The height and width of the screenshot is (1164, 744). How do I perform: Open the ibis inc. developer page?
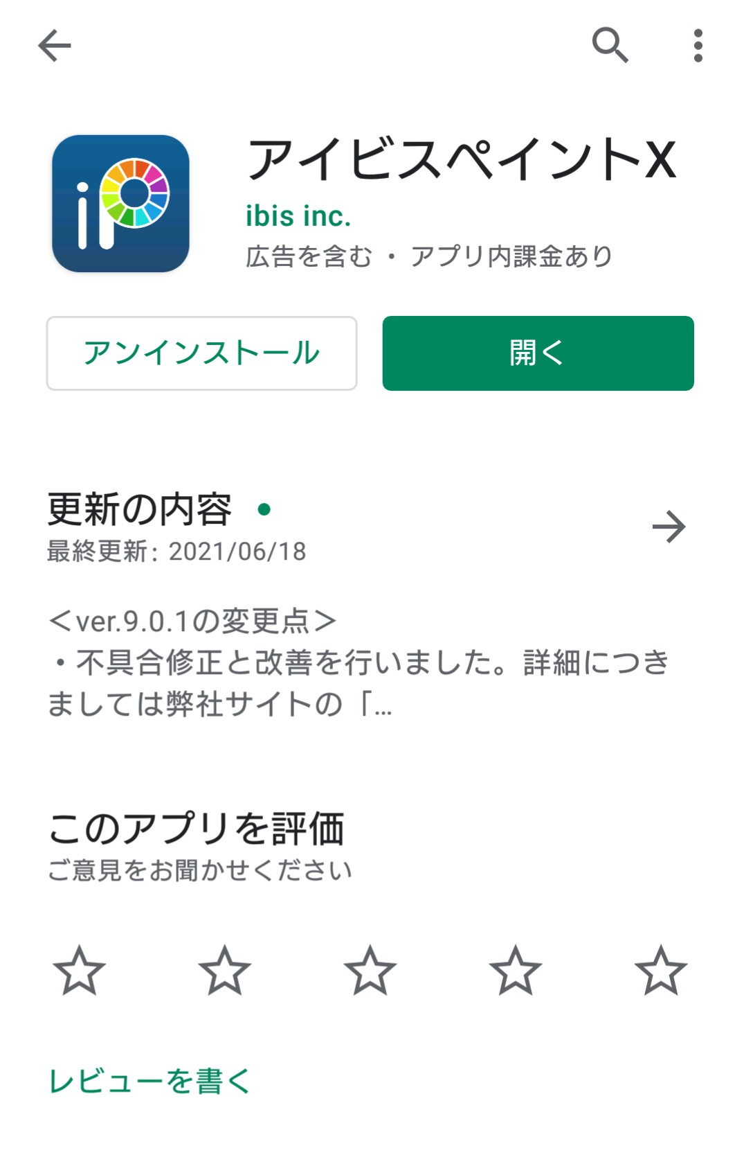[x=298, y=216]
